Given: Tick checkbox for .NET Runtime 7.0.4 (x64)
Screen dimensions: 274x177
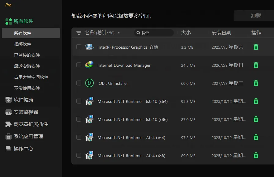Looking at the screenshot, I should [79, 137].
